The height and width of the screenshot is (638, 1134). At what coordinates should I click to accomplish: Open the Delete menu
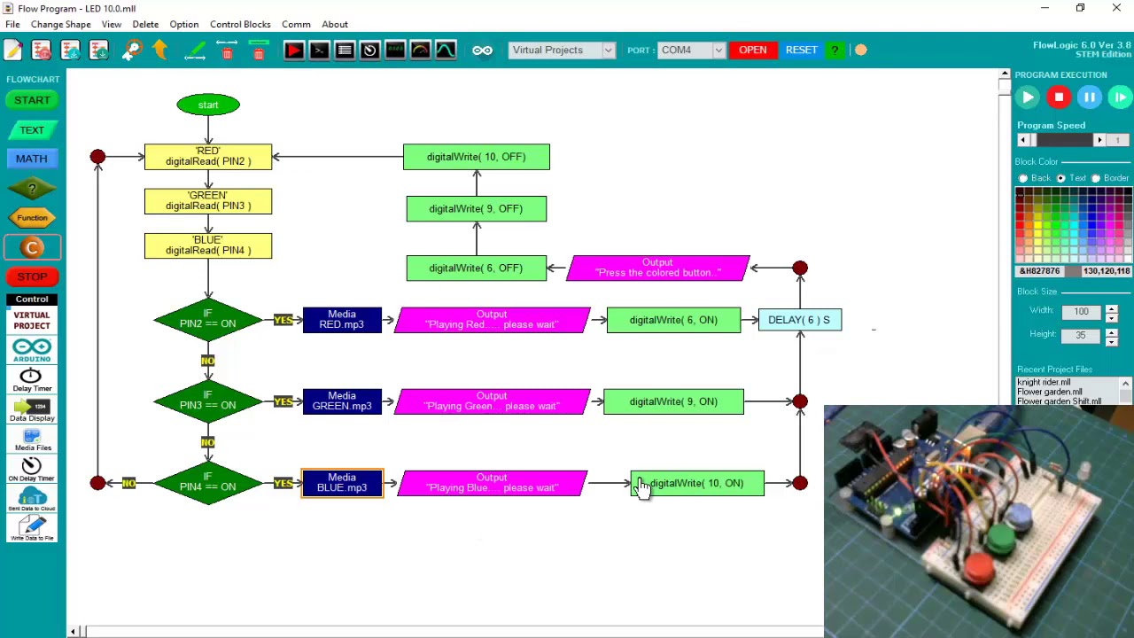(x=145, y=24)
